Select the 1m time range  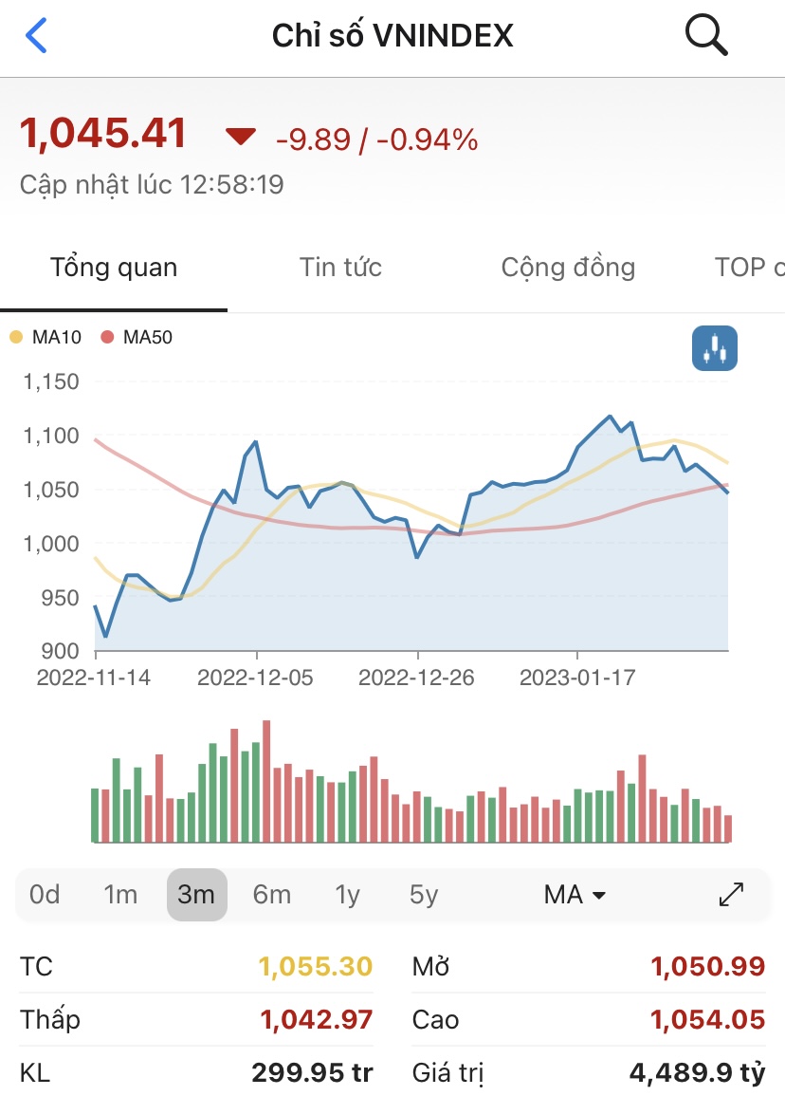120,894
